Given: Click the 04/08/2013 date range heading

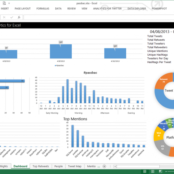Looking at the screenshot, I should coord(162,32).
